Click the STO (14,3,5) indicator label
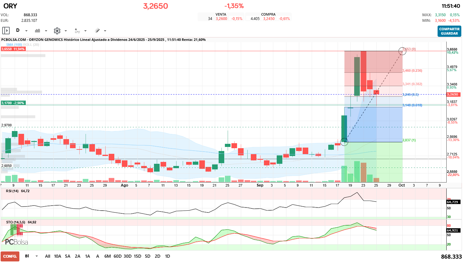 point(16,222)
